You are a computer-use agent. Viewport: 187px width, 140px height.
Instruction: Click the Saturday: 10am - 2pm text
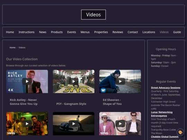163,62
